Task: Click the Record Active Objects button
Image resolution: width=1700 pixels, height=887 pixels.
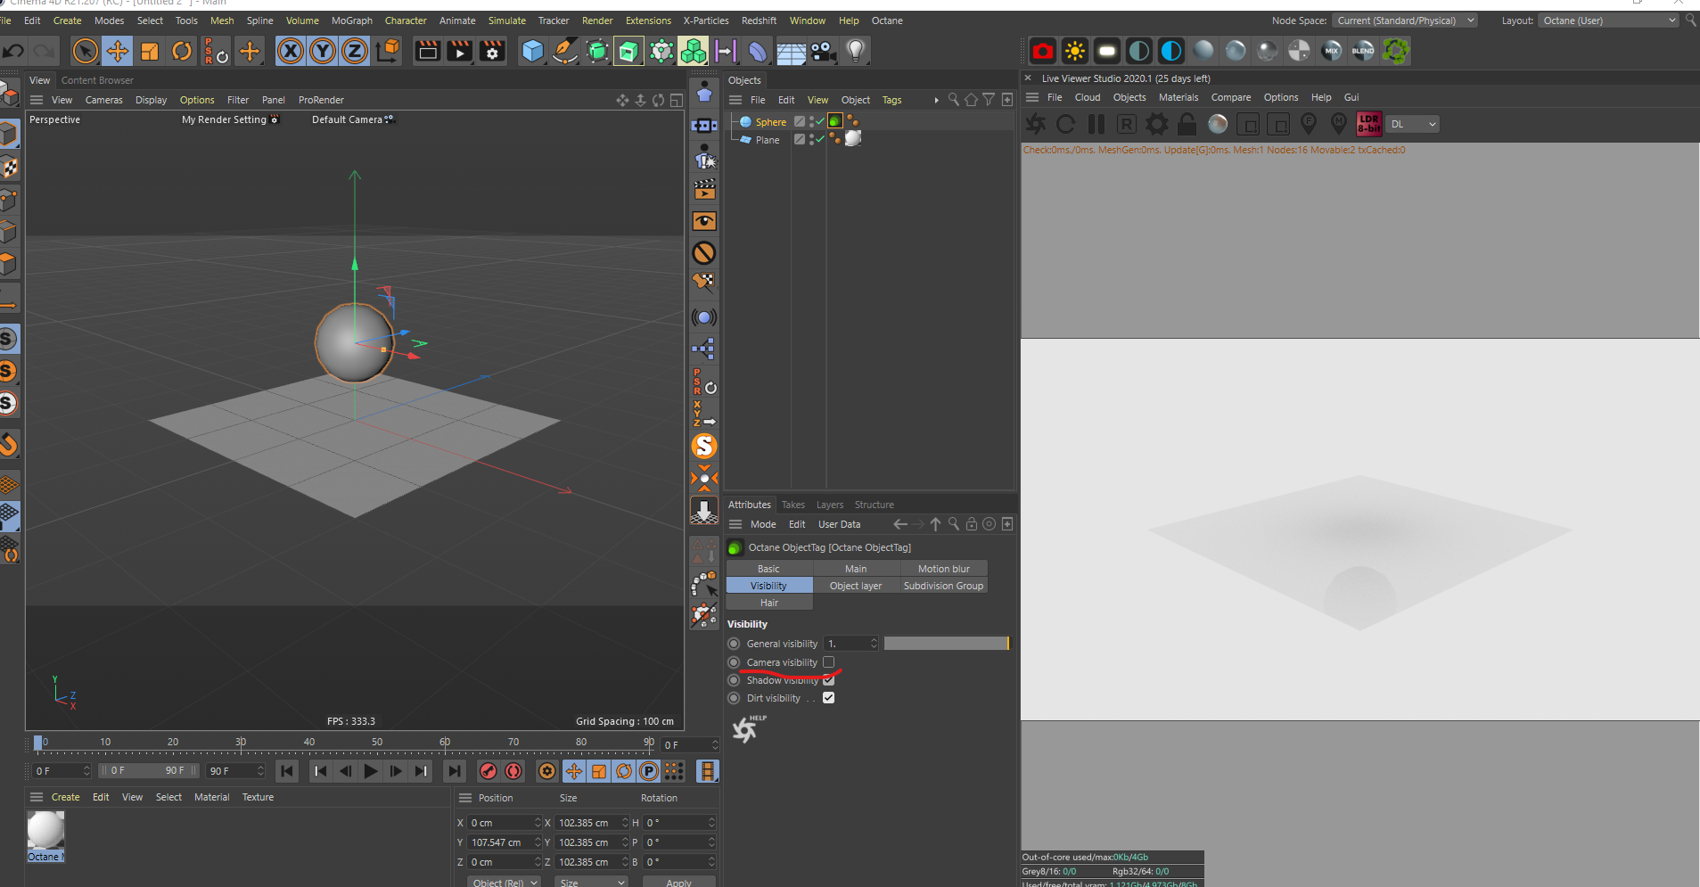Action: coord(488,771)
